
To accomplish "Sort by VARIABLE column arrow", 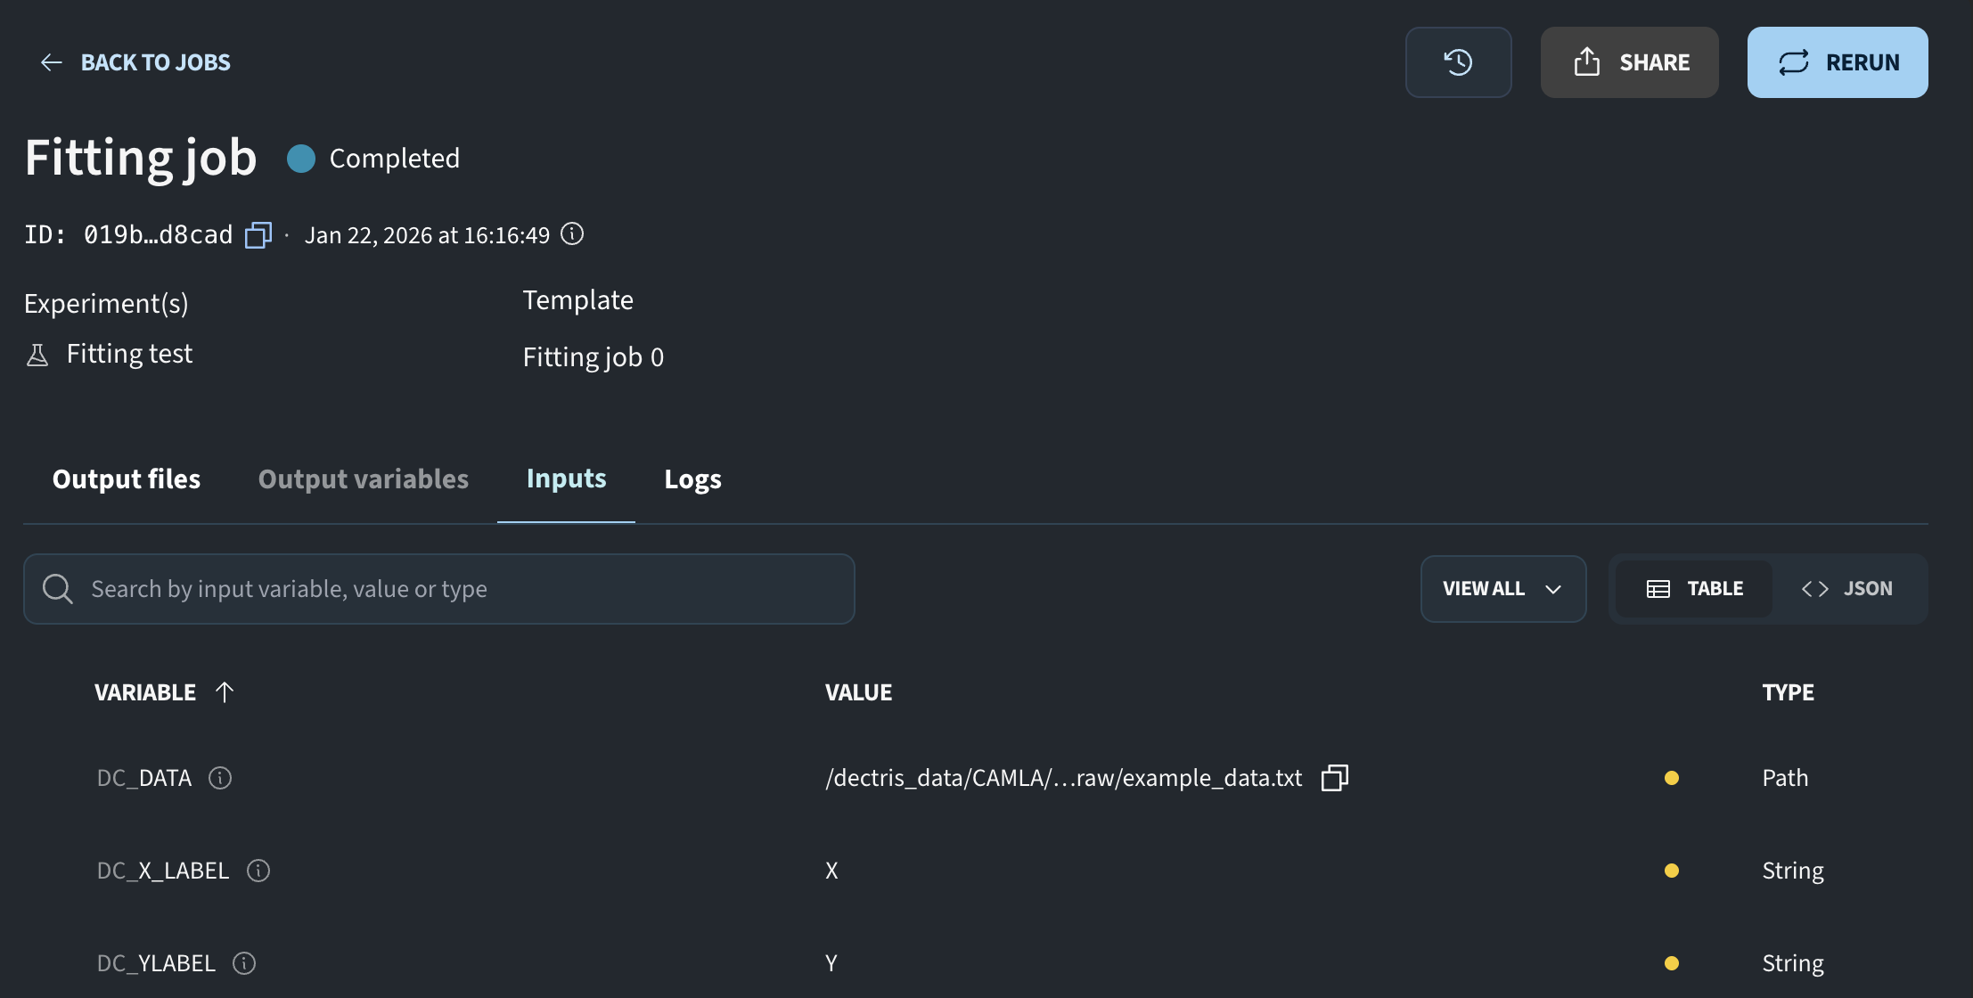I will click(x=225, y=692).
